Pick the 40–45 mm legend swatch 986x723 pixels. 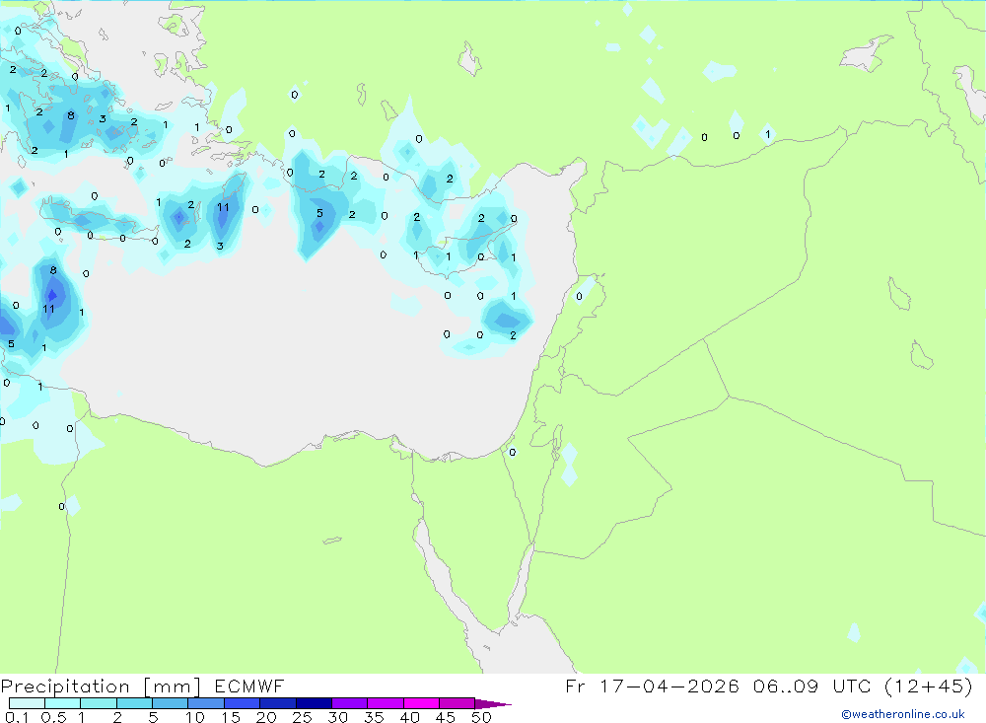(x=421, y=703)
